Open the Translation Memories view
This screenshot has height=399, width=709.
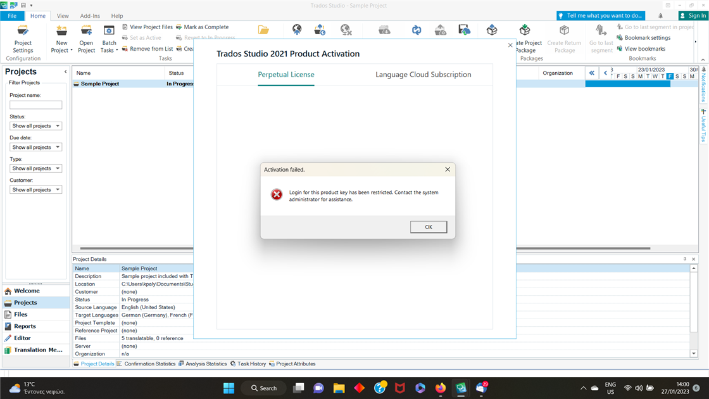click(37, 350)
